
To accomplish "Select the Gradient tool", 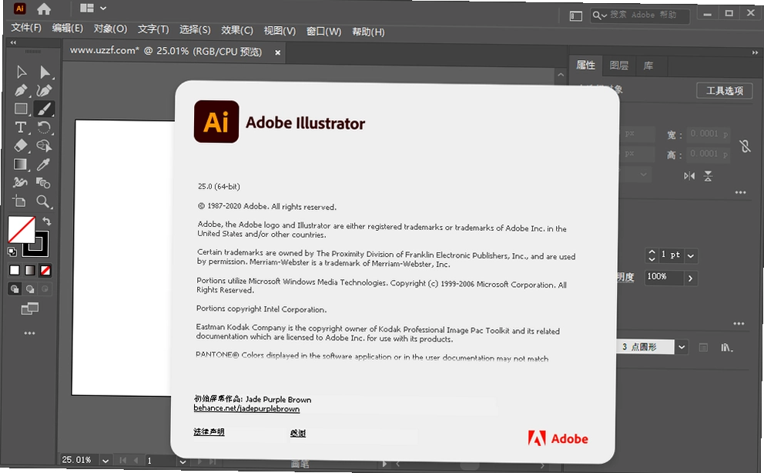I will (x=20, y=165).
